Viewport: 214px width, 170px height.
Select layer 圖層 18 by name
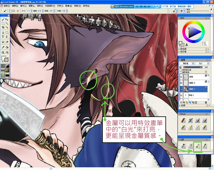(192, 83)
